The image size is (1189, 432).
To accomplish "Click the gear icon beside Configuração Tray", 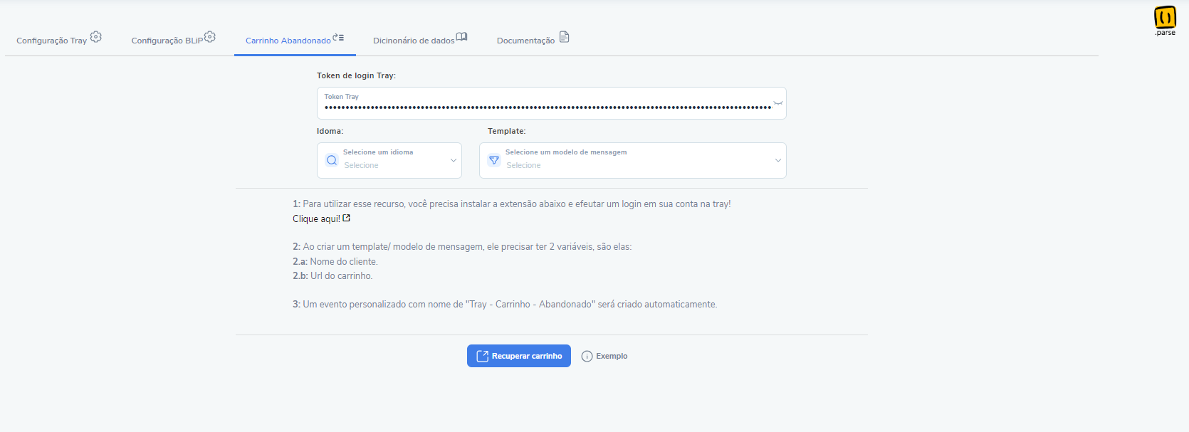I will click(x=96, y=36).
